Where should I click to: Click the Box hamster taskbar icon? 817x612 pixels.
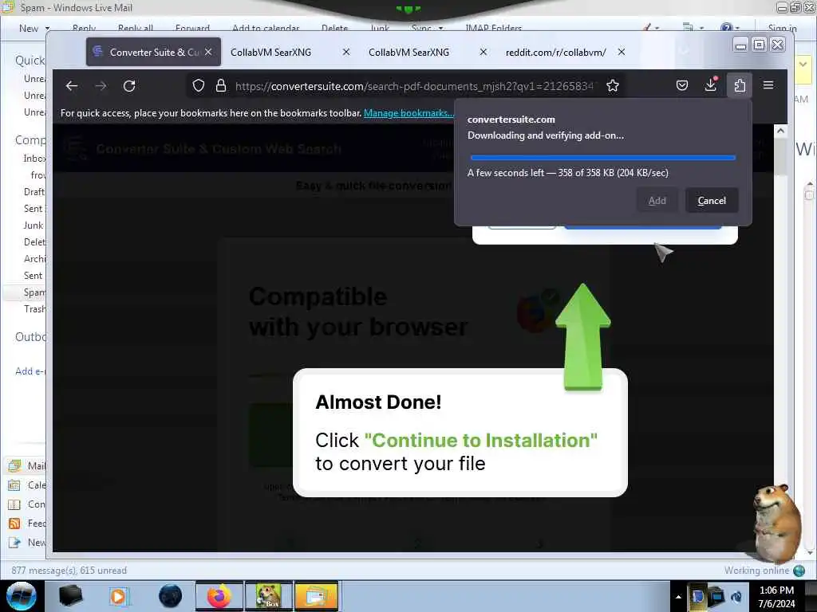[x=269, y=596]
